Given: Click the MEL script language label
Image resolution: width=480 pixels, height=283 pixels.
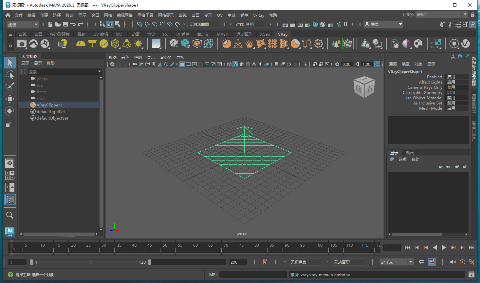Looking at the screenshot, I should [x=213, y=274].
